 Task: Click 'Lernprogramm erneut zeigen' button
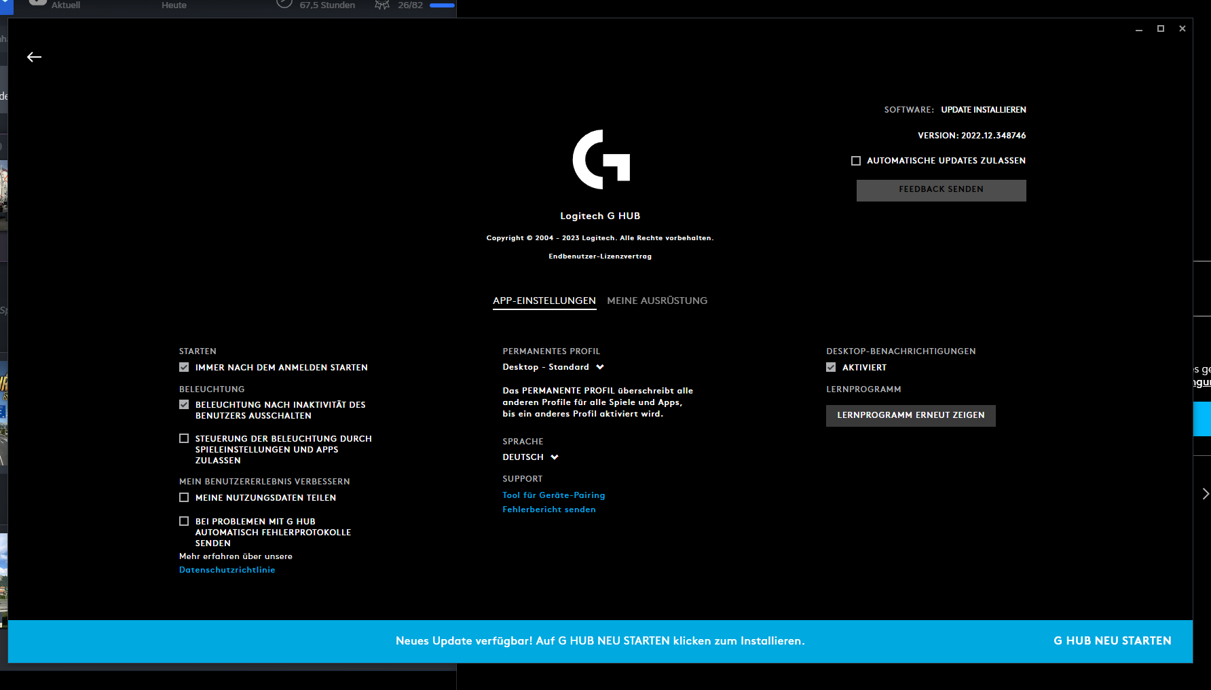click(x=911, y=415)
